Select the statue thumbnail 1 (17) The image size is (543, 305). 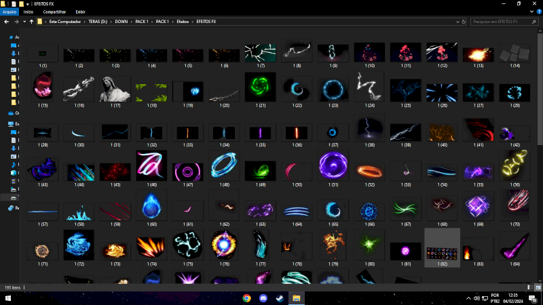pyautogui.click(x=115, y=89)
